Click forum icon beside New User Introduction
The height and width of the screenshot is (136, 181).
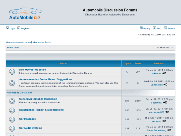coord(12,72)
